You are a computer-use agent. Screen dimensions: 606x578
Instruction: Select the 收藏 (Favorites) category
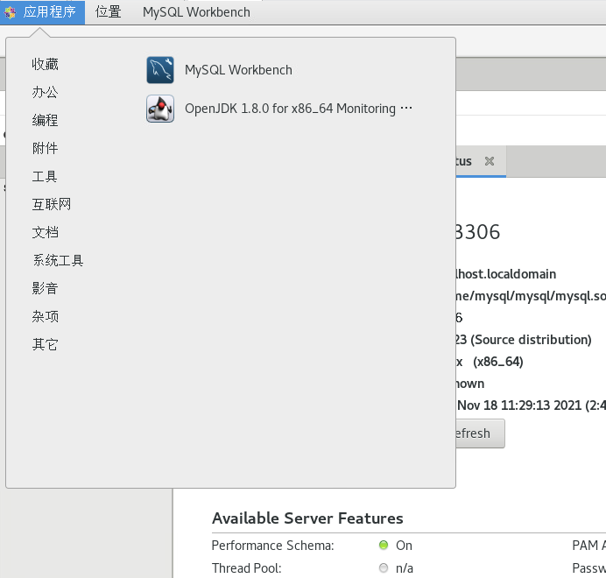point(46,64)
